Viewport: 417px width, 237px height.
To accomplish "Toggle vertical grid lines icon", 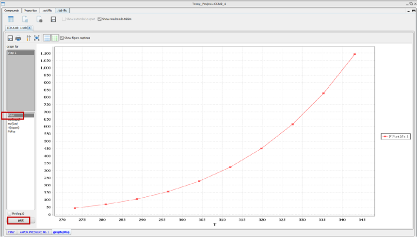I will (55, 38).
